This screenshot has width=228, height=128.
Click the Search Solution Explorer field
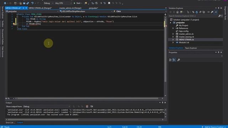tap(193, 16)
